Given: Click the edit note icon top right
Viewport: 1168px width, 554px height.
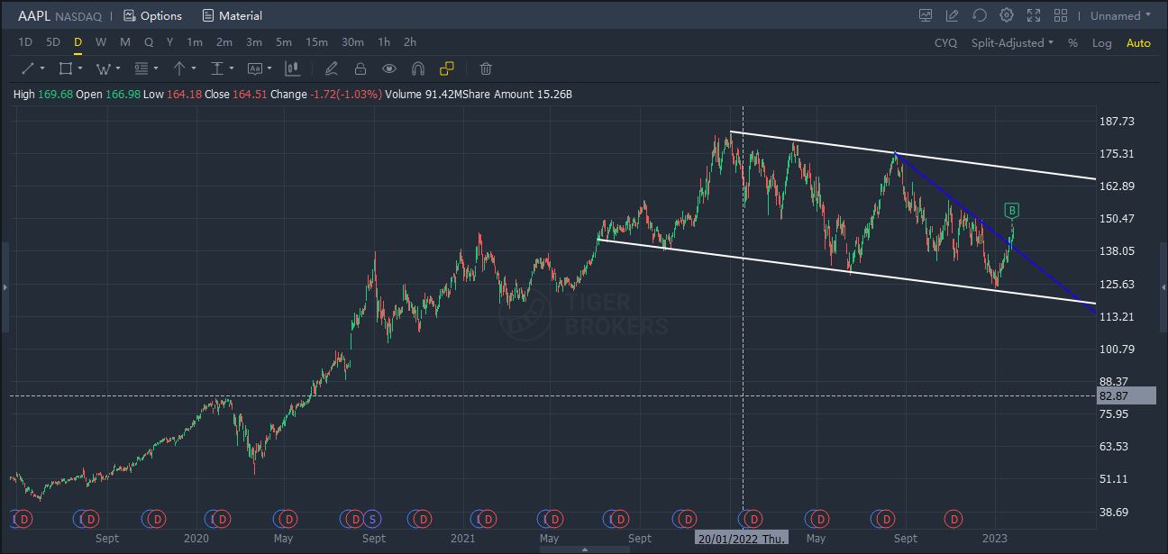Looking at the screenshot, I should (x=953, y=15).
